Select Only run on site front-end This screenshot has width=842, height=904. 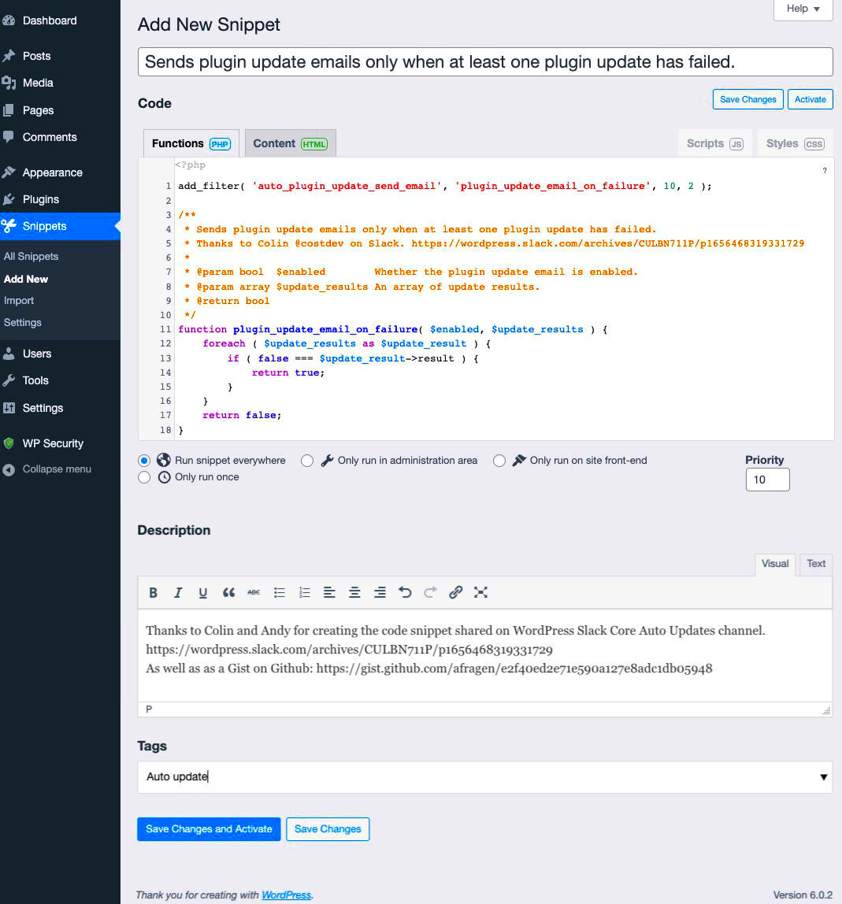click(x=499, y=461)
